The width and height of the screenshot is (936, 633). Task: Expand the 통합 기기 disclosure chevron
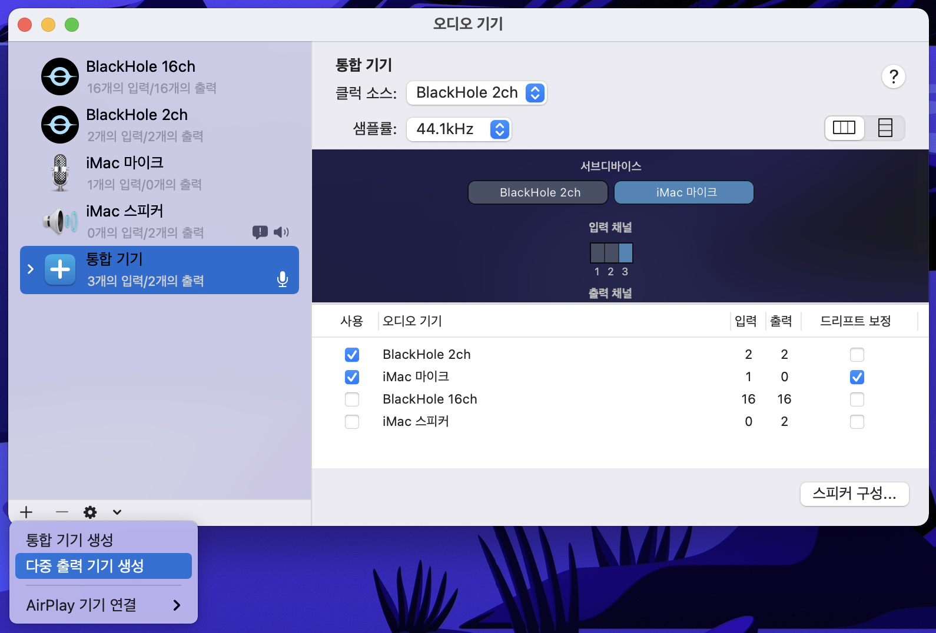click(31, 269)
